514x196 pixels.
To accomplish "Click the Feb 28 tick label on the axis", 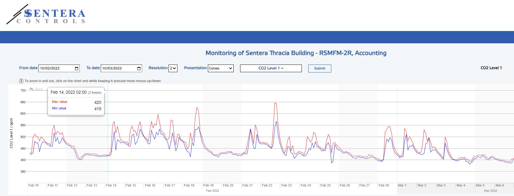I will click(x=384, y=185).
